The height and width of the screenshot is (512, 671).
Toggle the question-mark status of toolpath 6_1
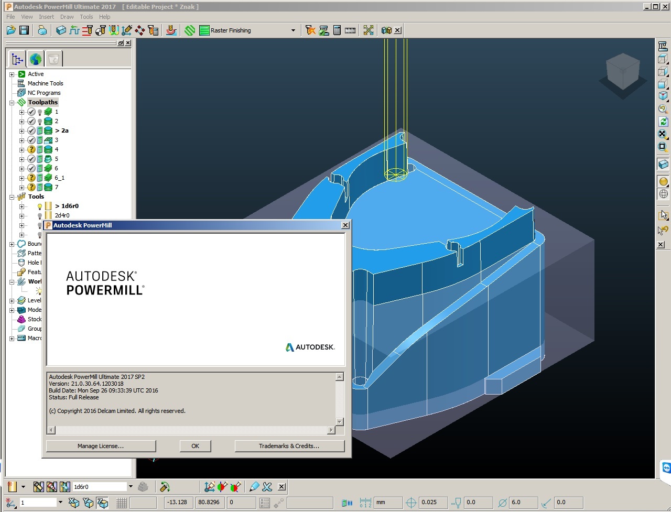[x=31, y=178]
